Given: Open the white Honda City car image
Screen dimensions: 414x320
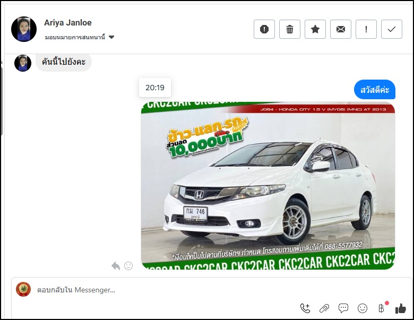Looking at the screenshot, I should (268, 185).
